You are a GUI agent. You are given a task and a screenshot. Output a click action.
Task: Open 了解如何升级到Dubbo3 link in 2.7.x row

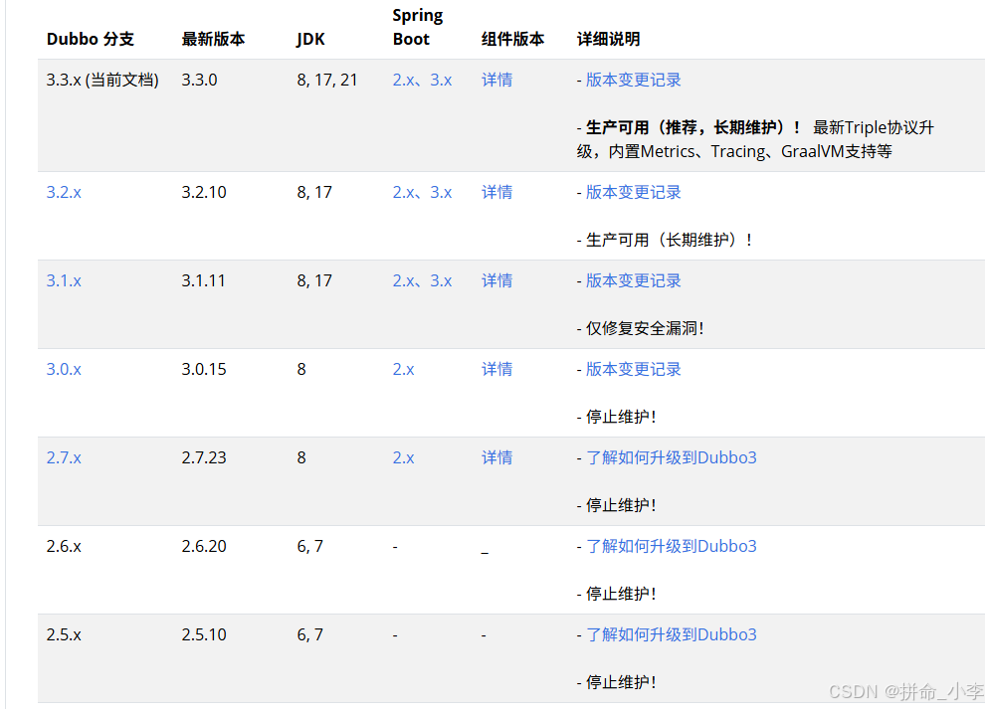click(671, 457)
